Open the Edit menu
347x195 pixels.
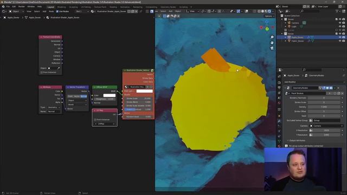tap(14, 6)
